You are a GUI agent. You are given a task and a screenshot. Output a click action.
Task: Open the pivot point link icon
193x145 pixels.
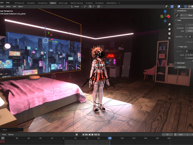pos(85,6)
